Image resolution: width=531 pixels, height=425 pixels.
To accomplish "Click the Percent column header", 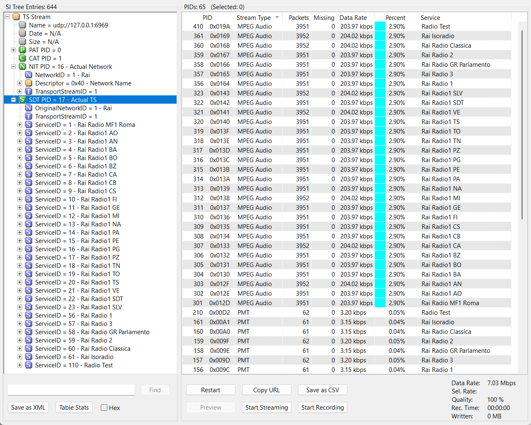I will pyautogui.click(x=396, y=17).
